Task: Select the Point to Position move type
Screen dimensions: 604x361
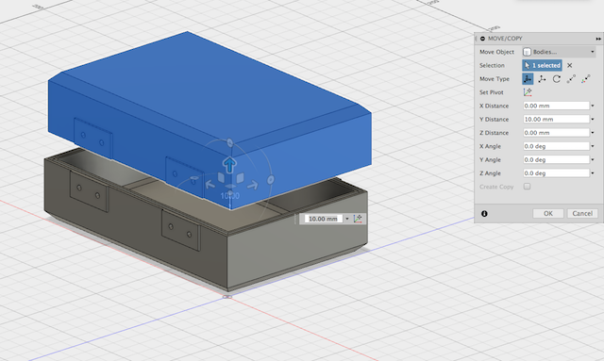Action: click(x=585, y=79)
